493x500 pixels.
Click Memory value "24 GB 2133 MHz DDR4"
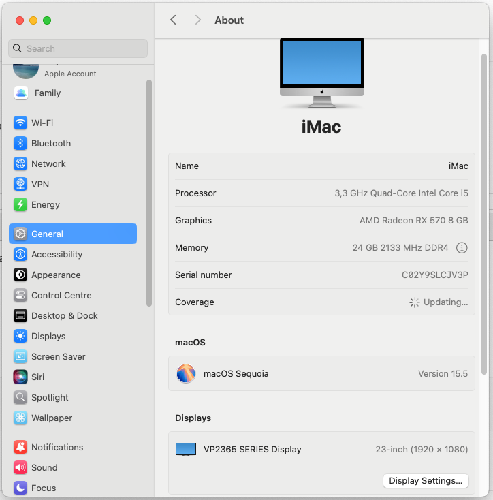(400, 248)
